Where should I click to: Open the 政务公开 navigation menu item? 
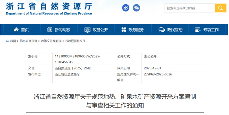100,30
